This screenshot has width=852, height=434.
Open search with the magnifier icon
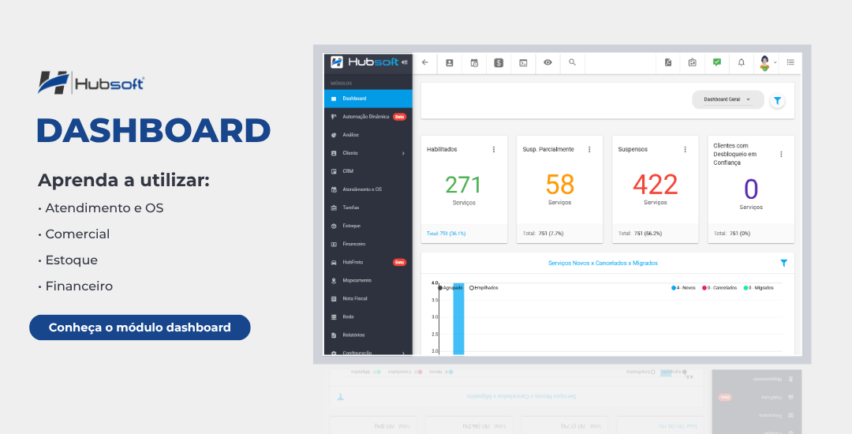[x=572, y=62]
